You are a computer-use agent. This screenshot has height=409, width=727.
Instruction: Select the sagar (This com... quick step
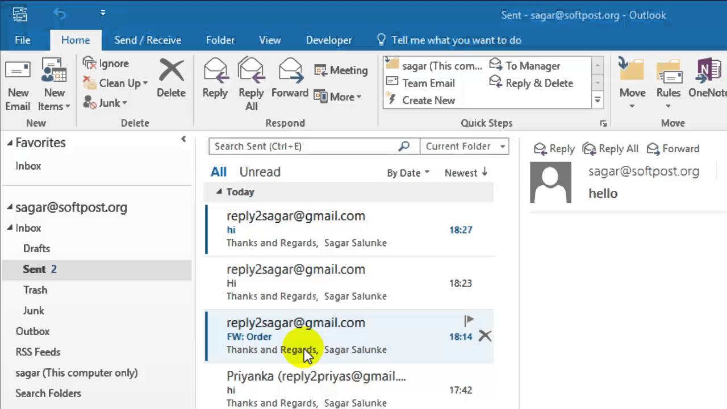click(x=434, y=66)
